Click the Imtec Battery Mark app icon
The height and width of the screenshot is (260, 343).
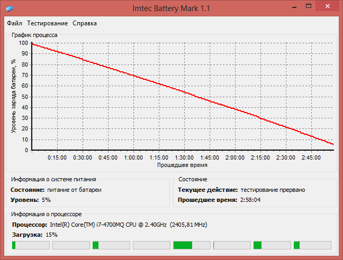click(x=10, y=9)
